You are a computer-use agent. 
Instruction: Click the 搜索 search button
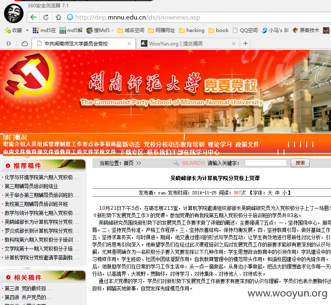300,163
